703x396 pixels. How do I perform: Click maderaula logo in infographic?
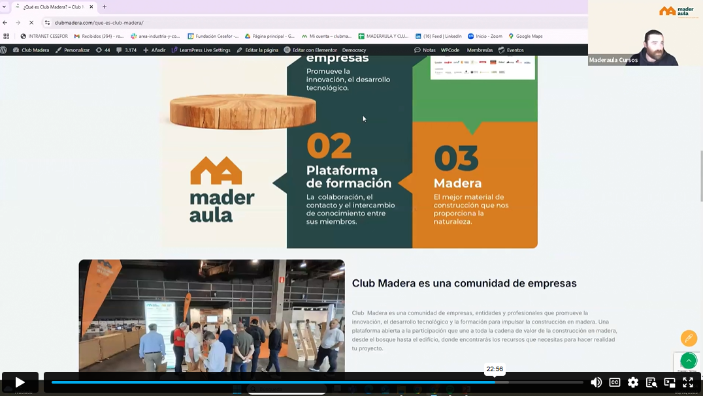221,190
